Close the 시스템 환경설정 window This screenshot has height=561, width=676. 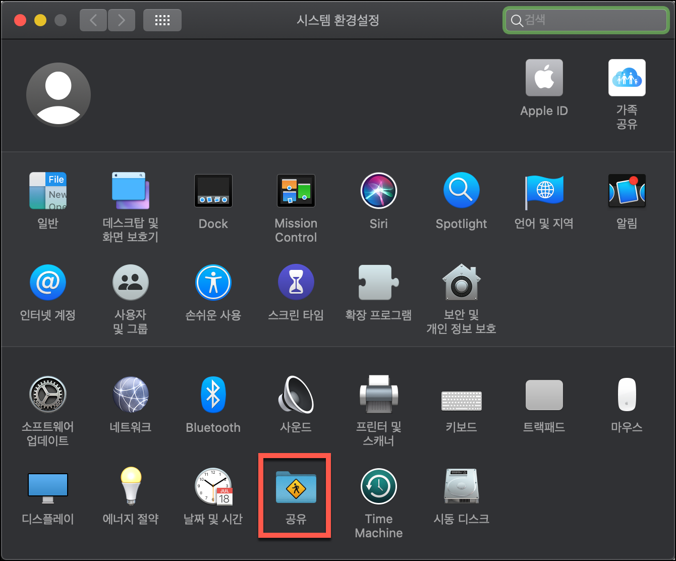click(x=20, y=20)
